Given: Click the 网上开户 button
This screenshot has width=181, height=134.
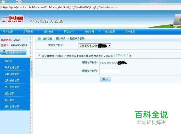Looking at the screenshot, I should tap(122, 55).
